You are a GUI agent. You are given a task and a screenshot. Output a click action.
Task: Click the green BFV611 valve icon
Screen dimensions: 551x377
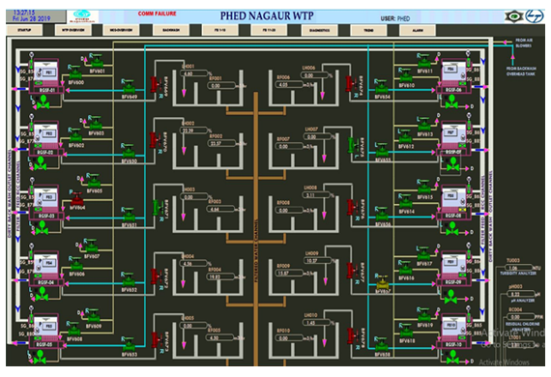point(423,62)
